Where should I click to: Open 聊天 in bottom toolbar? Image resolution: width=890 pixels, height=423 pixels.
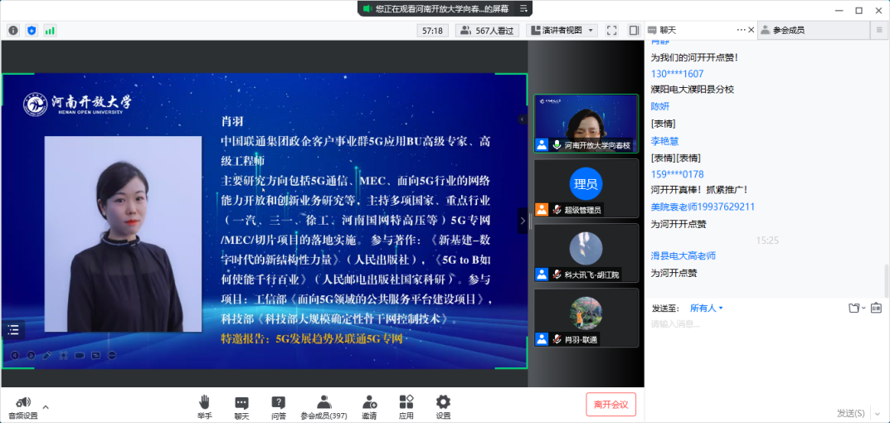(242, 407)
